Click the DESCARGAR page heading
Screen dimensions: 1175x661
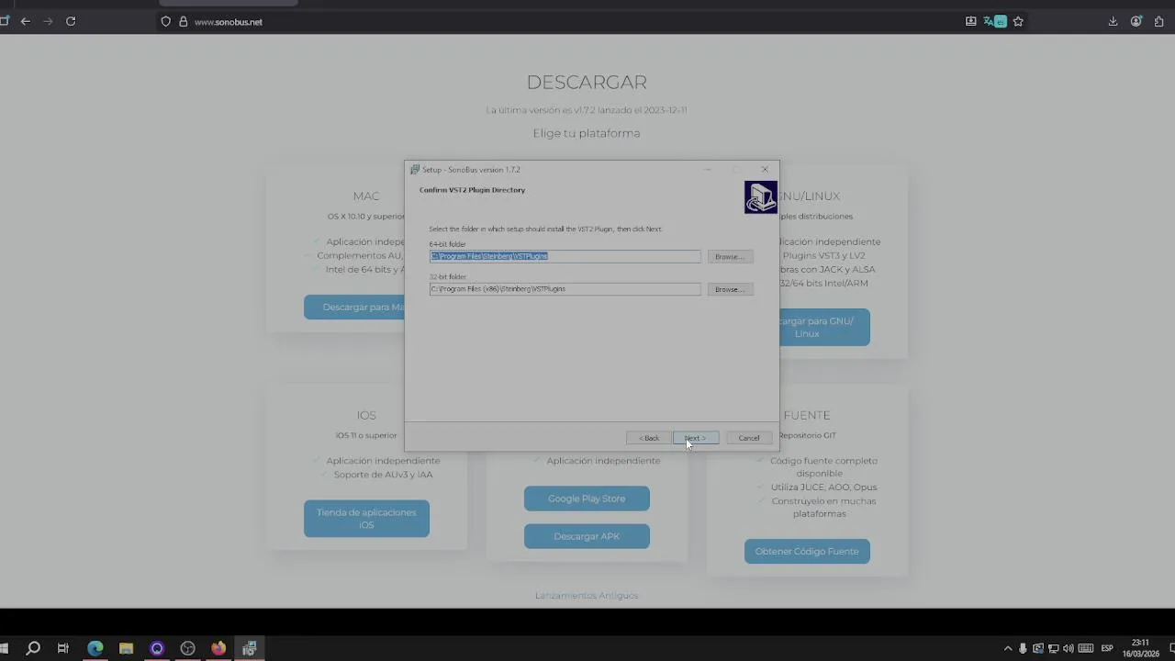[x=587, y=83]
